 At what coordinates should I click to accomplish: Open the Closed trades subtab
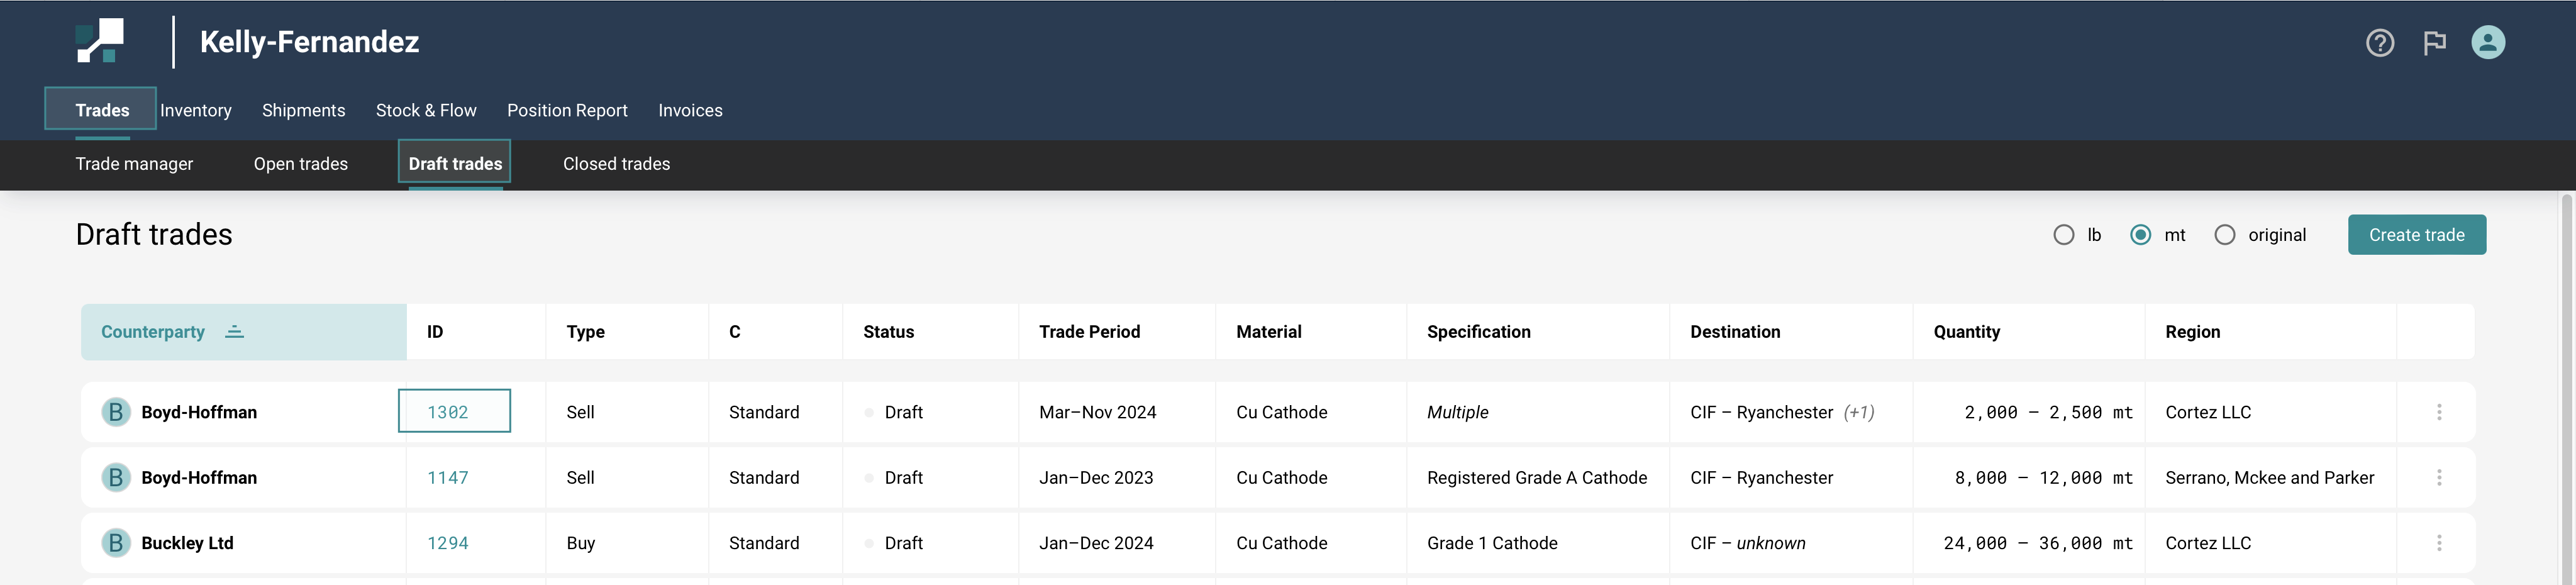616,164
